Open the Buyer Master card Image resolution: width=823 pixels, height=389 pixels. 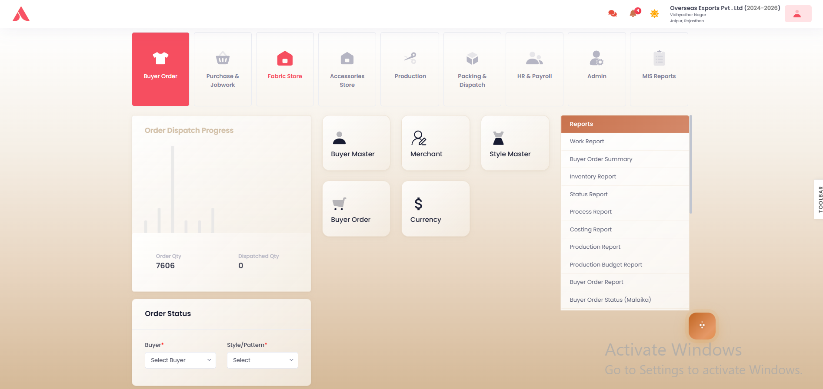tap(356, 143)
